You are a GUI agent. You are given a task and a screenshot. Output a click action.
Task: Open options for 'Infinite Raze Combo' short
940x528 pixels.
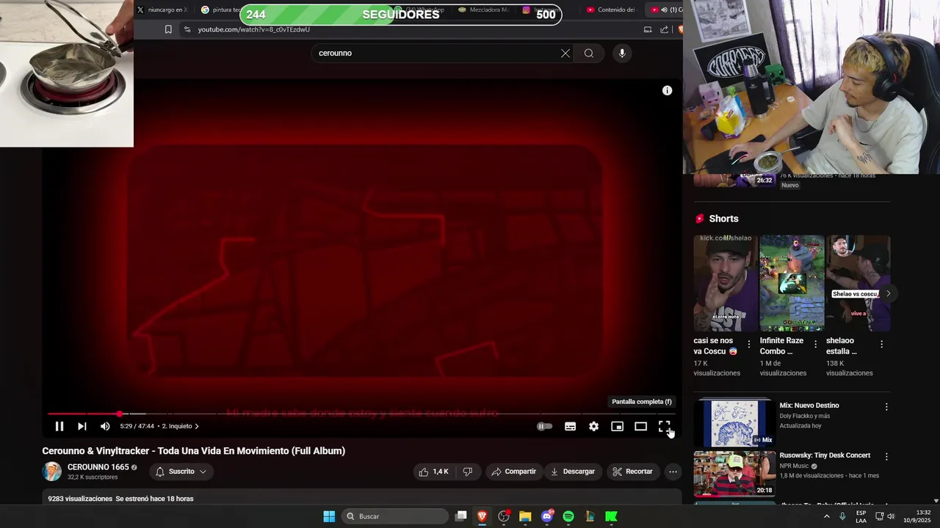click(x=815, y=344)
